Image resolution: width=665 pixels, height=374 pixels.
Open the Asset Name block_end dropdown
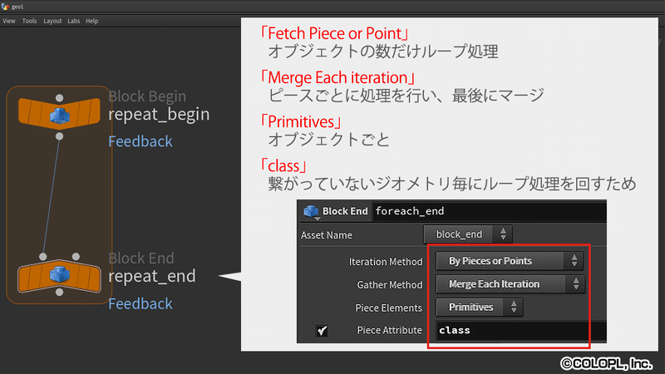click(468, 234)
